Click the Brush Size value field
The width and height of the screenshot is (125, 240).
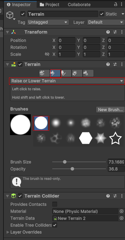(x=116, y=162)
